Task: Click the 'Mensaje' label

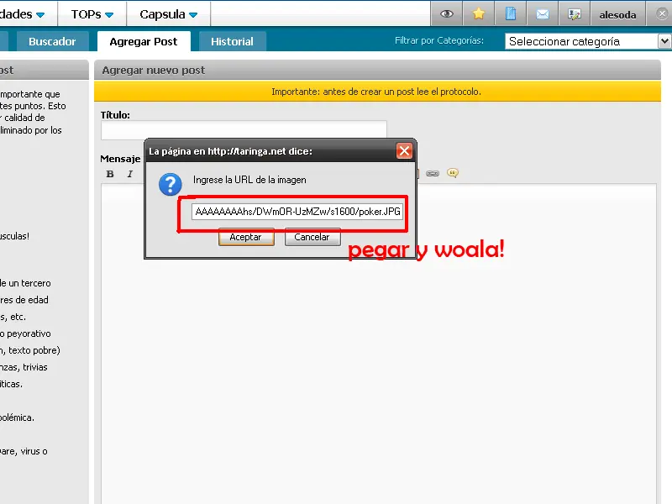Action: click(120, 159)
